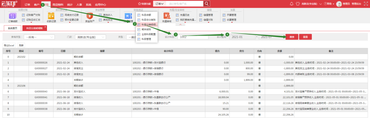Screen dimensions: 370x119
Task: Click the notification bell icon
Action: coord(291,4)
